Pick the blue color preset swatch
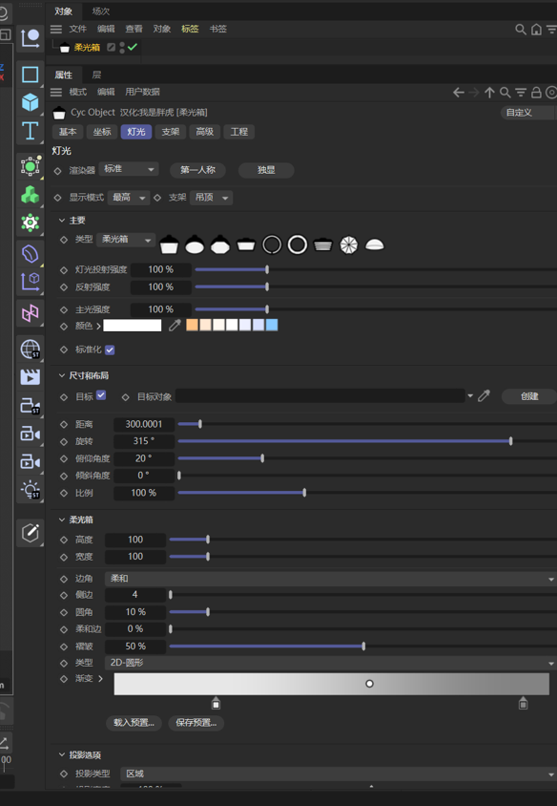The width and height of the screenshot is (557, 806). [272, 326]
